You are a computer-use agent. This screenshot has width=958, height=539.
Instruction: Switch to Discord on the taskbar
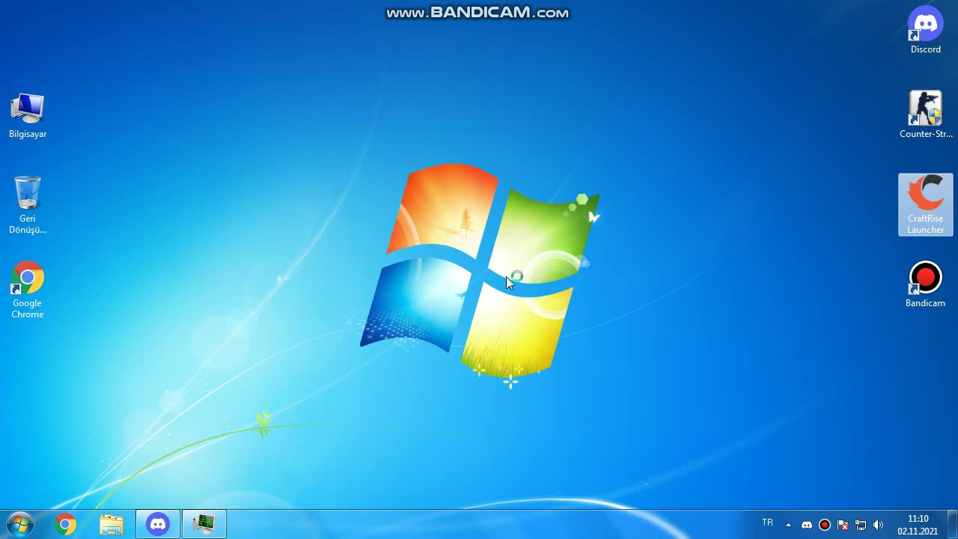click(x=158, y=524)
